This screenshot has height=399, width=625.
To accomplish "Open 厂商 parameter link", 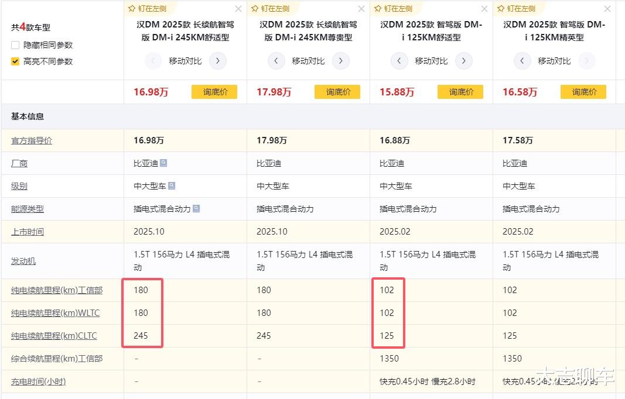I will pyautogui.click(x=19, y=163).
